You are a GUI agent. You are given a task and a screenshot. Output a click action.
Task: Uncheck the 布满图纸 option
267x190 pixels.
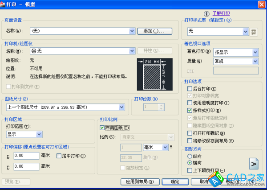tap(102, 128)
